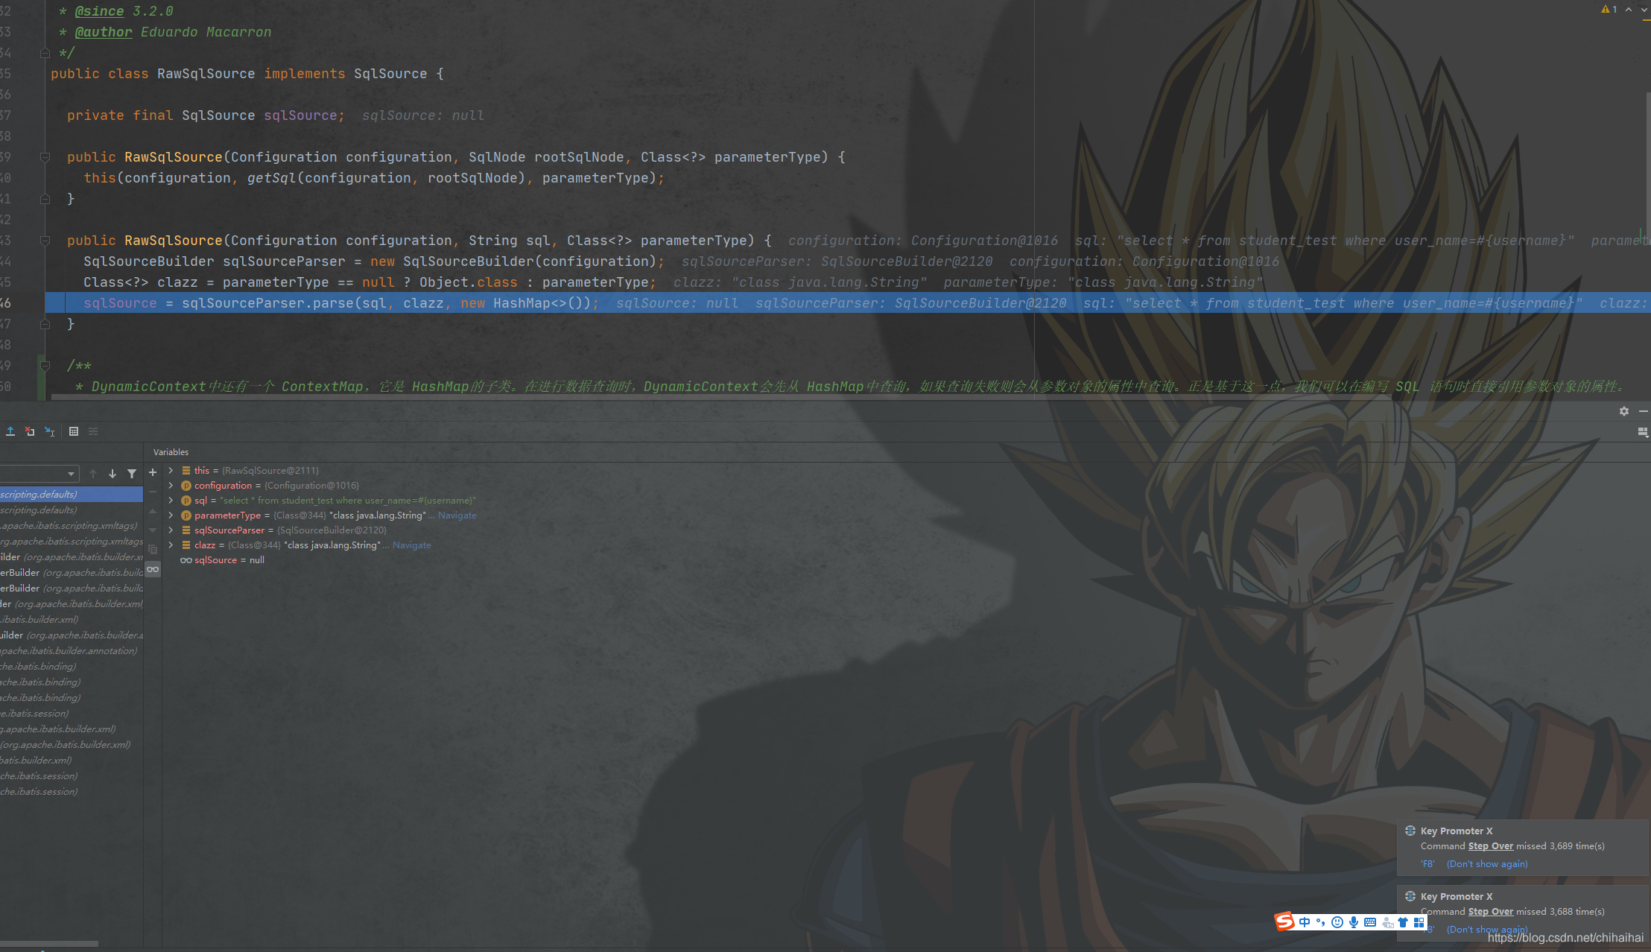Screen dimensions: 1651x952
Task: Open debug panel settings gear
Action: 1624,411
